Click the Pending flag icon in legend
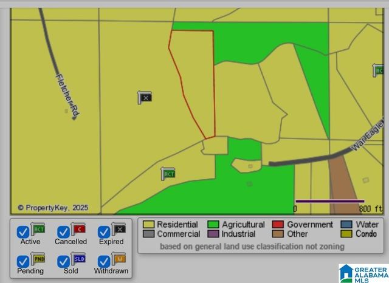389x283 pixels. click(39, 259)
